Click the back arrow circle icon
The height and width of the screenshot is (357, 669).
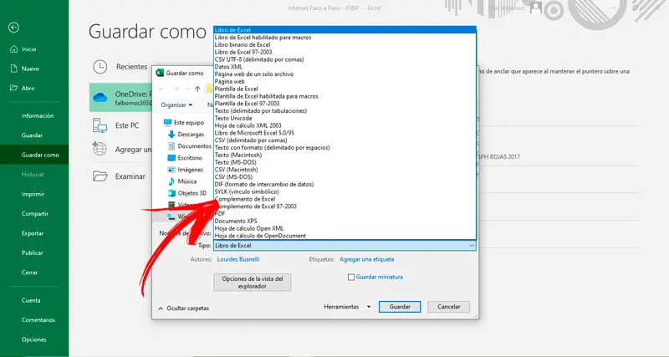pos(13,28)
